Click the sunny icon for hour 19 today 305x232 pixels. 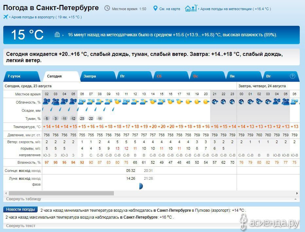197,102
